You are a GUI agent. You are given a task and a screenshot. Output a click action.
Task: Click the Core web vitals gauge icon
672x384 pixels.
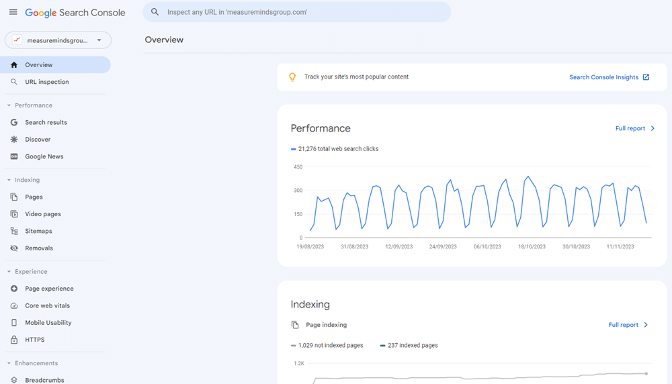click(14, 305)
